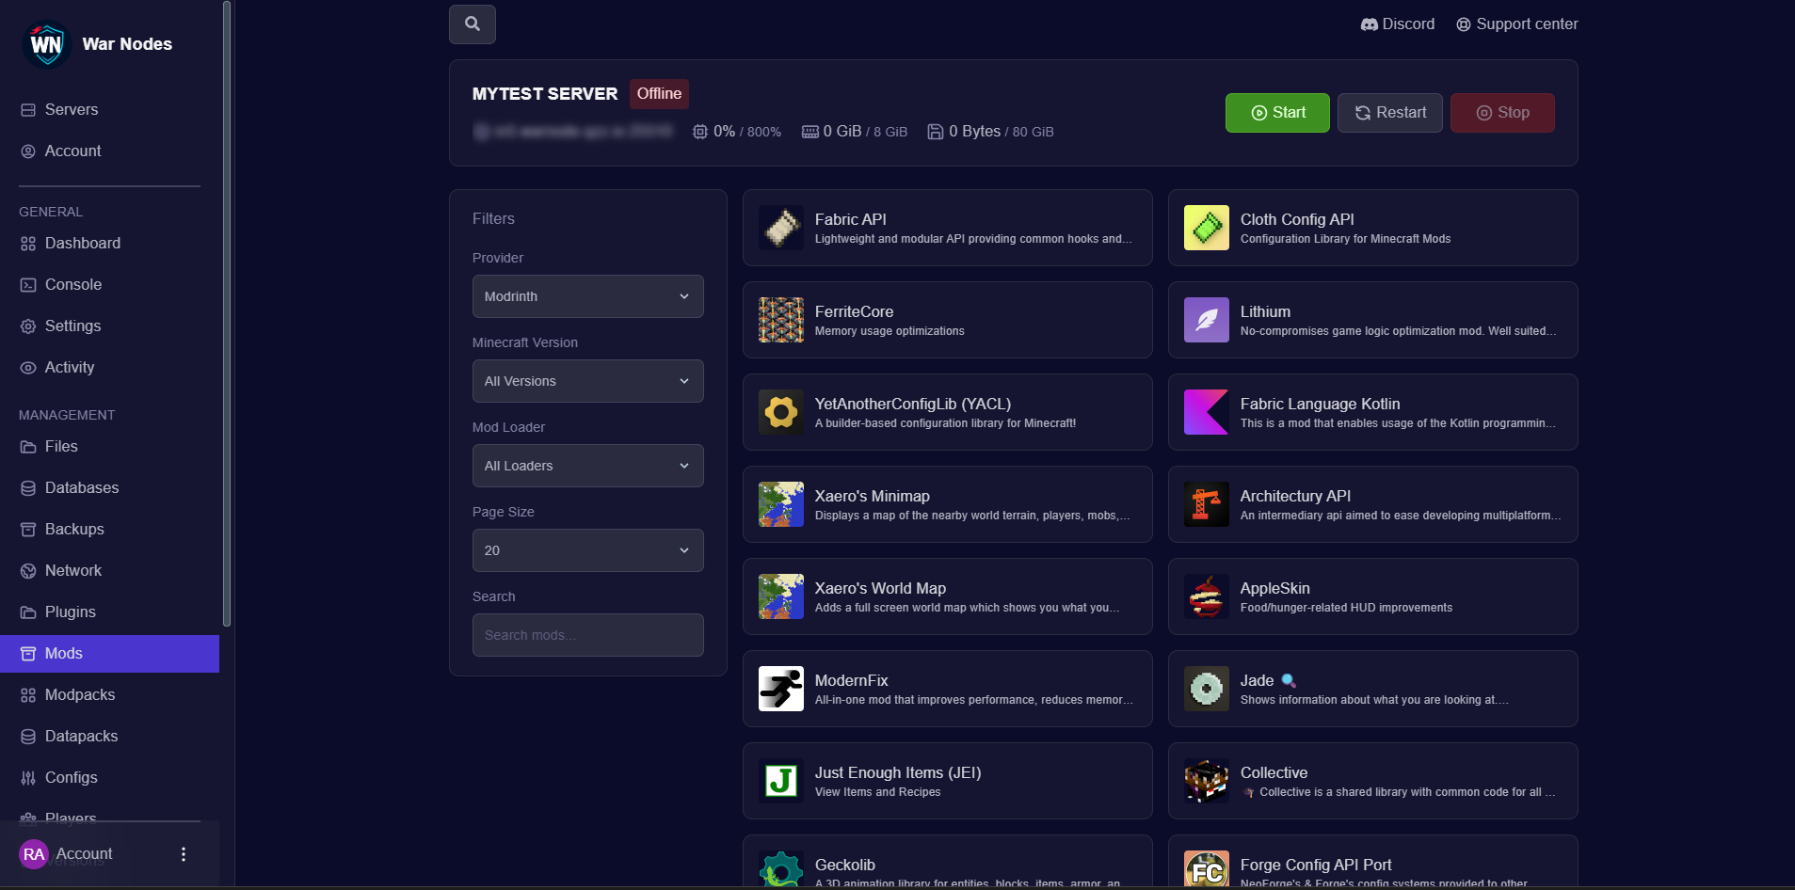Open Plugins section

tap(109, 612)
